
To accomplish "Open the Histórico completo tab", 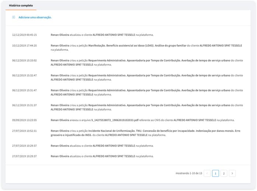I will point(21,6).
